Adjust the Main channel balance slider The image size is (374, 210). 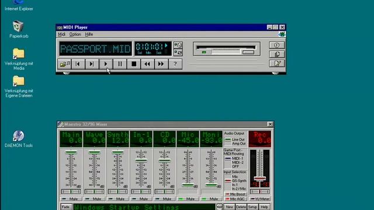click(x=71, y=191)
